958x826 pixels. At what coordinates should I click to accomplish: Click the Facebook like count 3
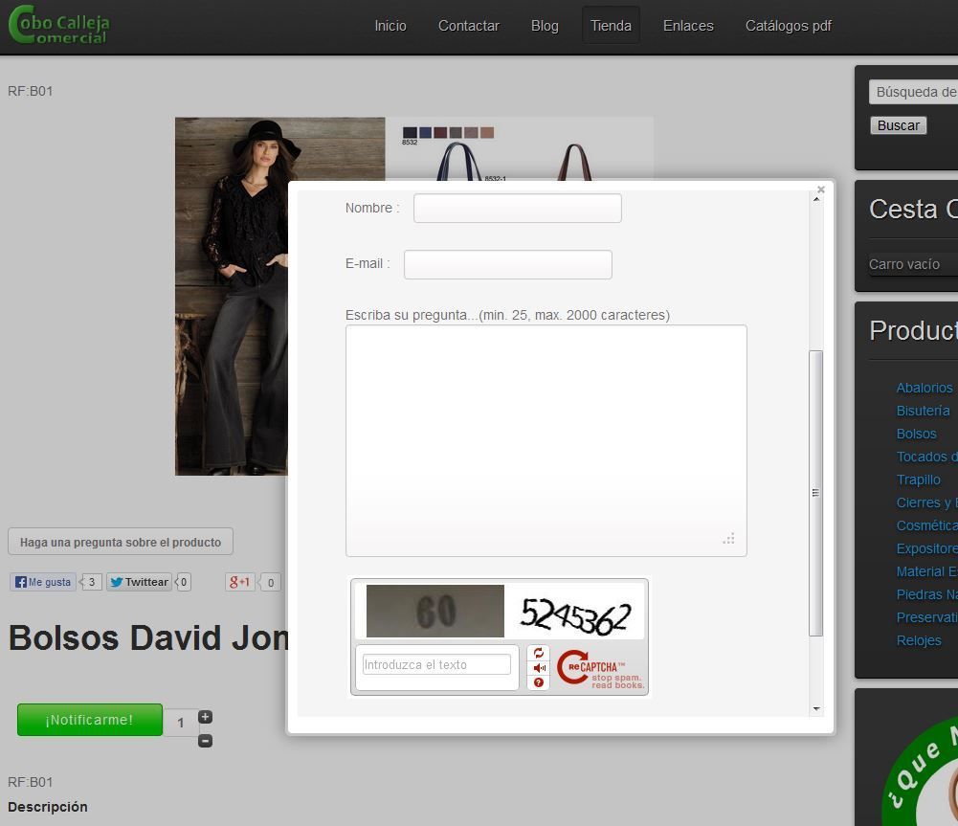92,582
